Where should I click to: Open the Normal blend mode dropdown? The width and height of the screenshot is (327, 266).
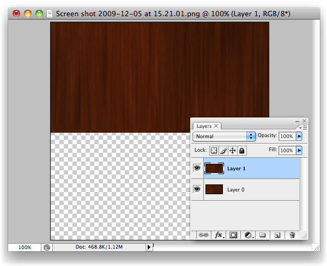(225, 137)
